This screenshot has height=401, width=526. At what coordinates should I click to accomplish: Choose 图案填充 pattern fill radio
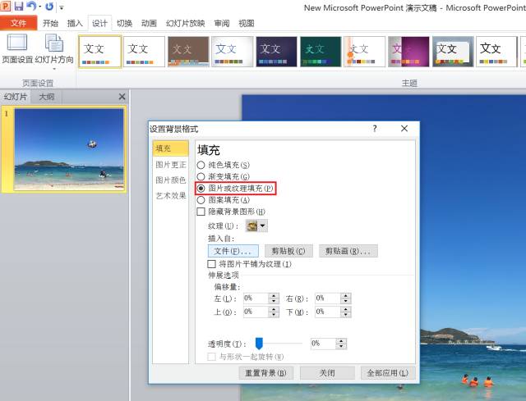[x=201, y=200]
